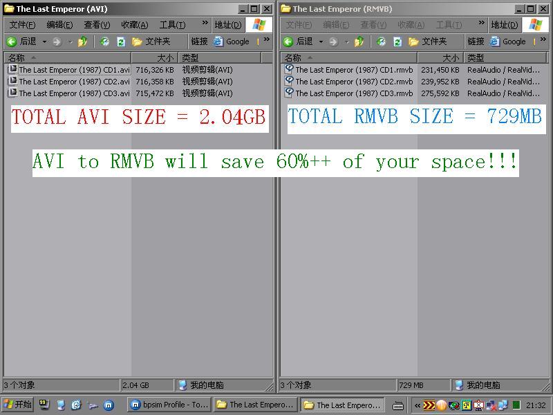This screenshot has width=553, height=415.
Task: Click 地址(D) address bar label in AVI window
Action: coord(228,25)
